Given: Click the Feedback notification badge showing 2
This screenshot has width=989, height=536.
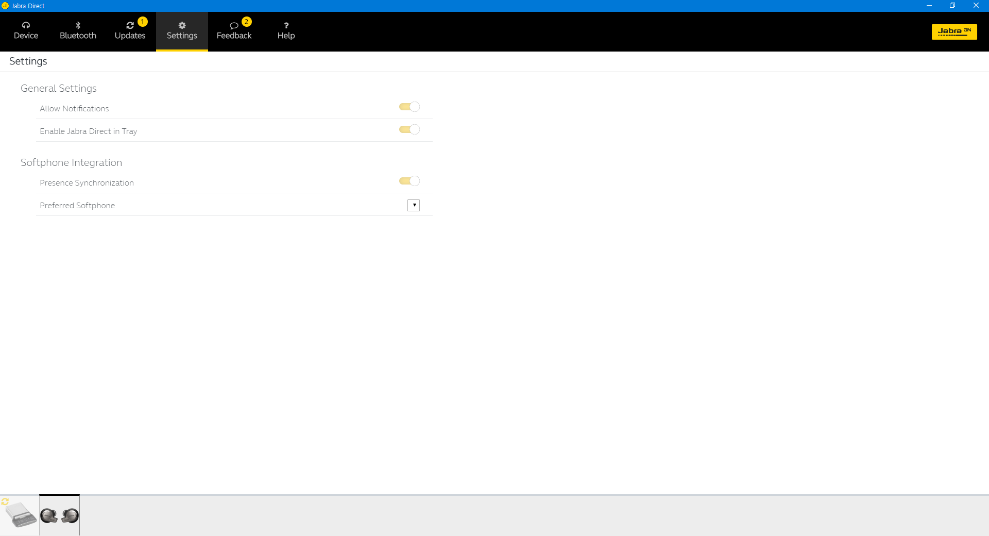Looking at the screenshot, I should (247, 22).
